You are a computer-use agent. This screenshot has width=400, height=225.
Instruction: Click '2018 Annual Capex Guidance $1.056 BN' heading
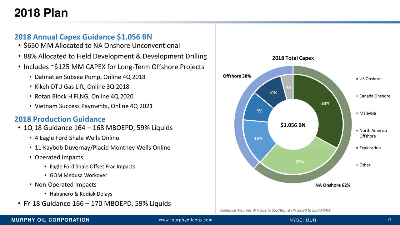(83, 37)
